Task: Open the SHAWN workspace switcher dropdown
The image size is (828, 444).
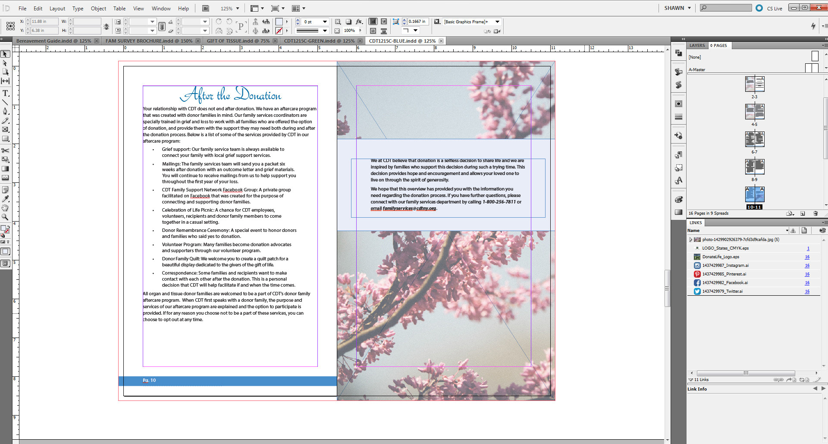Action: tap(677, 8)
